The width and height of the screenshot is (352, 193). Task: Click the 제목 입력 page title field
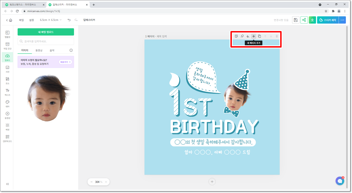162,36
